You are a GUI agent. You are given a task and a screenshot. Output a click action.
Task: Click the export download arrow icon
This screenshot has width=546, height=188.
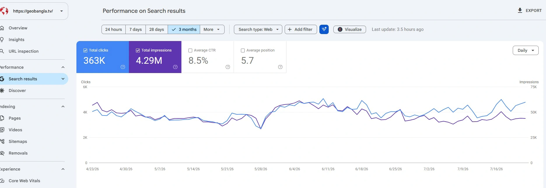[520, 10]
